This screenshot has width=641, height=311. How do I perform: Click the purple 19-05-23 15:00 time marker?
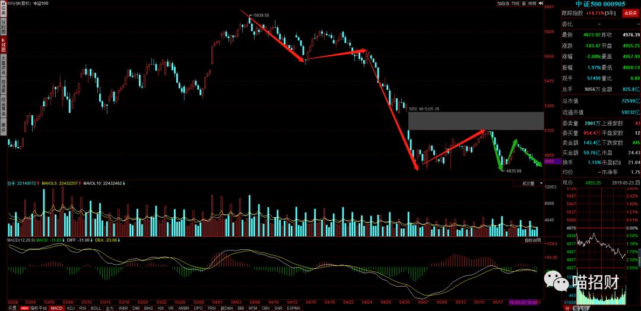point(525,302)
